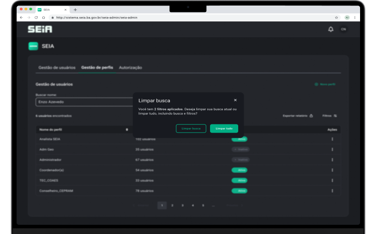Confirm with the Limpar tudo button
379x234 pixels.
pyautogui.click(x=224, y=129)
